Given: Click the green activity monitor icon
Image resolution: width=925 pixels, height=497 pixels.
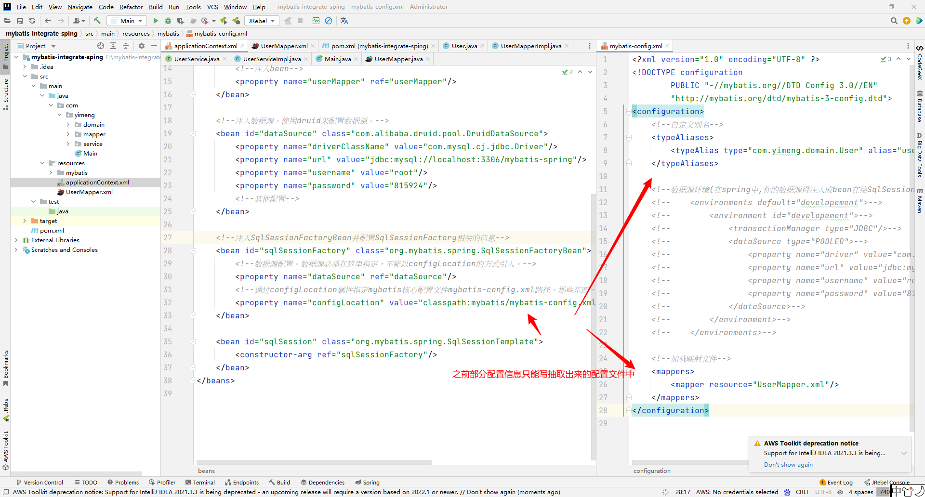Looking at the screenshot, I should [316, 21].
